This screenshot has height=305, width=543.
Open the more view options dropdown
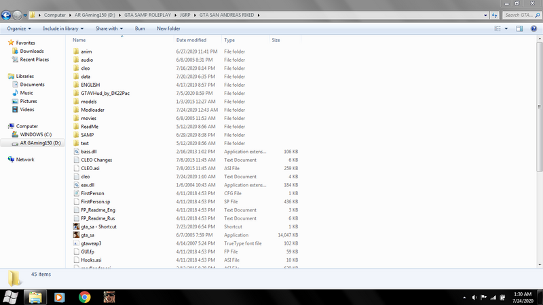point(506,28)
